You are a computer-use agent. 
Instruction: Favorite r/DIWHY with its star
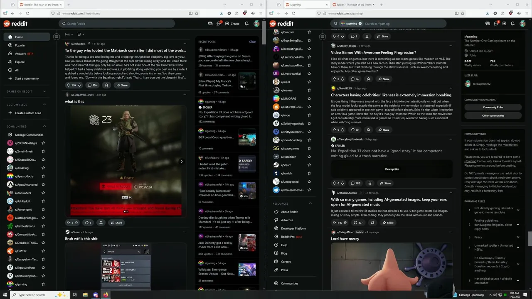[43, 251]
